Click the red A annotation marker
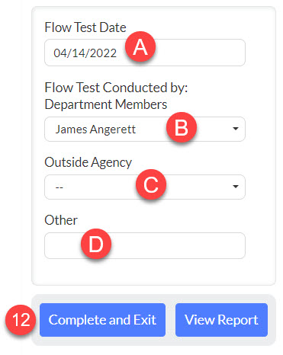This screenshot has width=283, height=355. point(140,46)
